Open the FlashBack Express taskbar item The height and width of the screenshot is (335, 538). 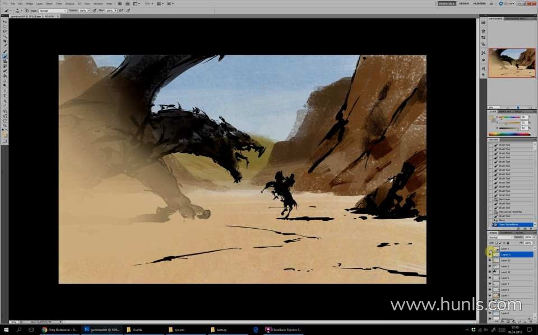[x=283, y=330]
